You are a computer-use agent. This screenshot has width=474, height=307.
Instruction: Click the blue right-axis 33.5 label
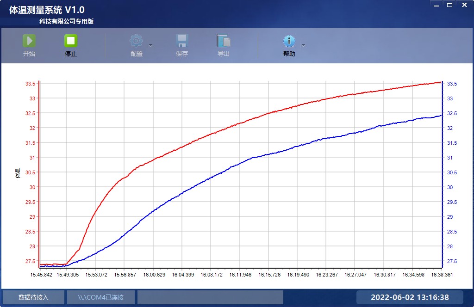point(452,84)
